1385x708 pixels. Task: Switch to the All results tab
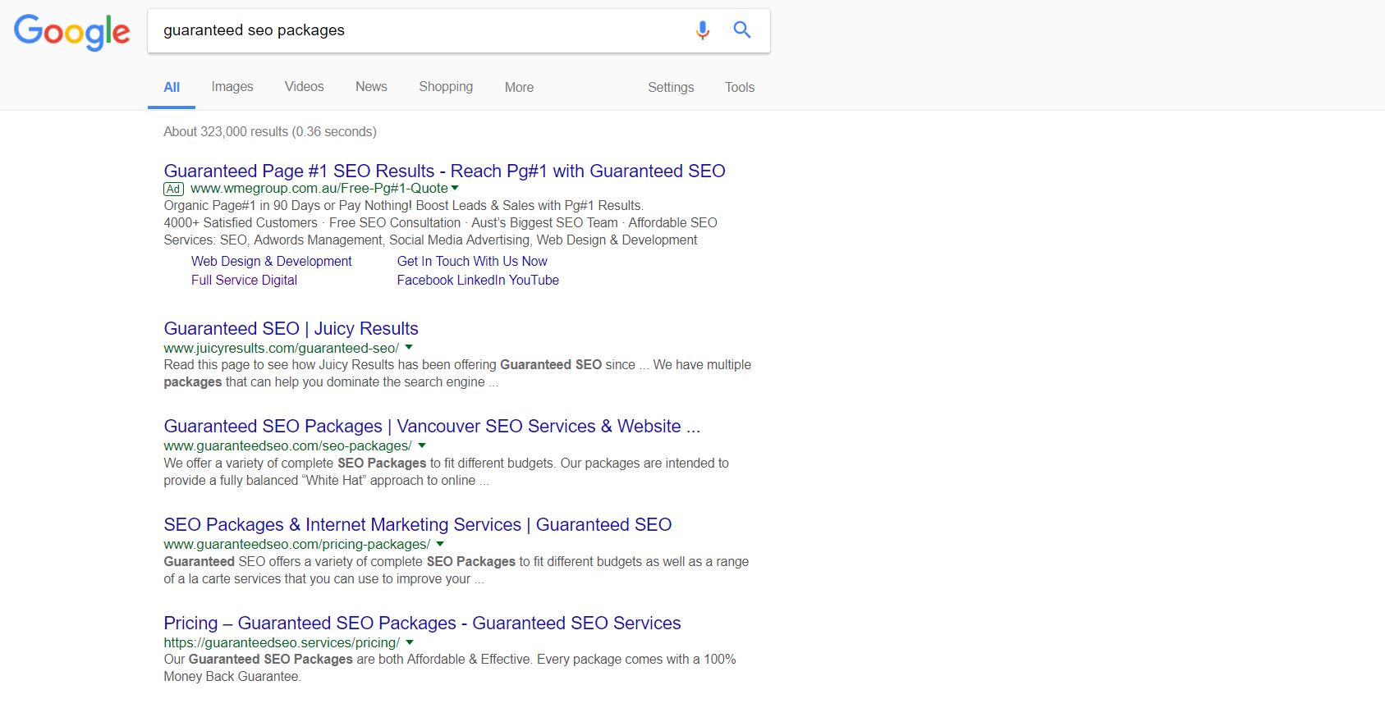172,87
